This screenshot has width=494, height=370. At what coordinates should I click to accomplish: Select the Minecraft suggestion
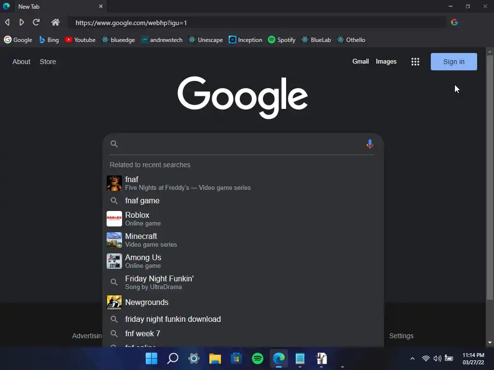pyautogui.click(x=243, y=240)
